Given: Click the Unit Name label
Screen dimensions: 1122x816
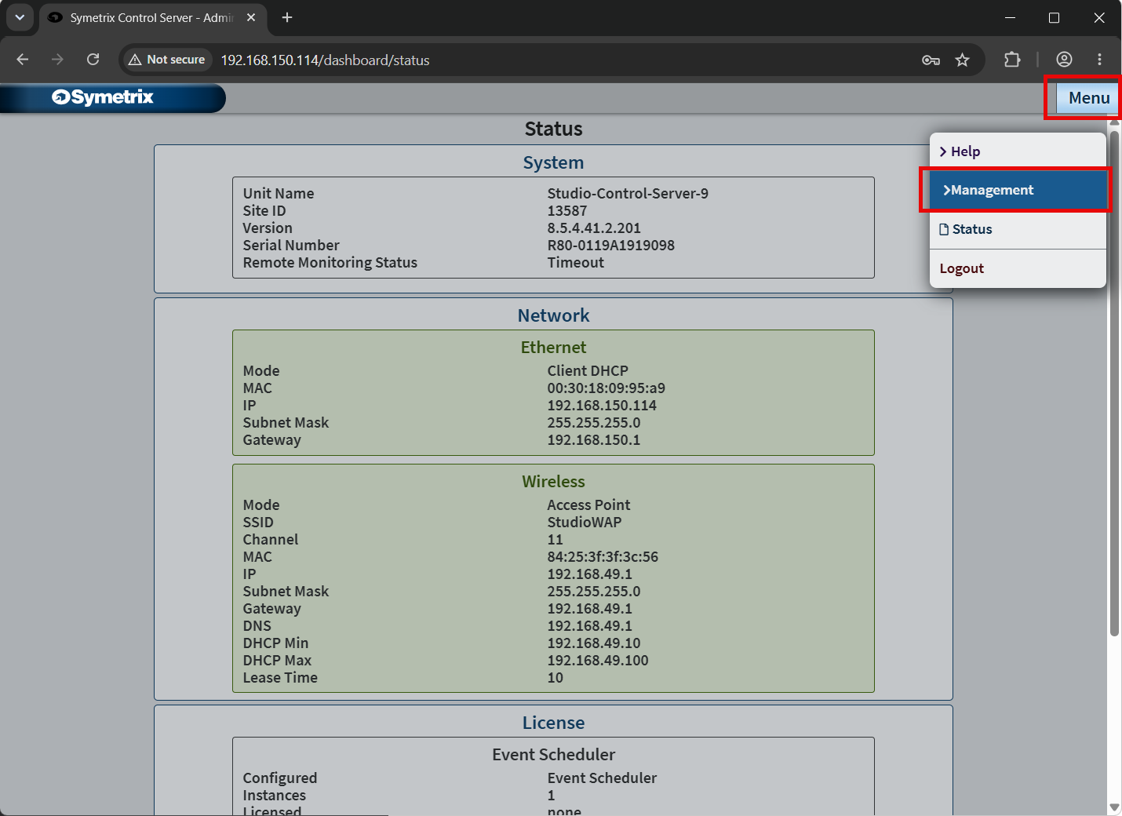Looking at the screenshot, I should [279, 193].
